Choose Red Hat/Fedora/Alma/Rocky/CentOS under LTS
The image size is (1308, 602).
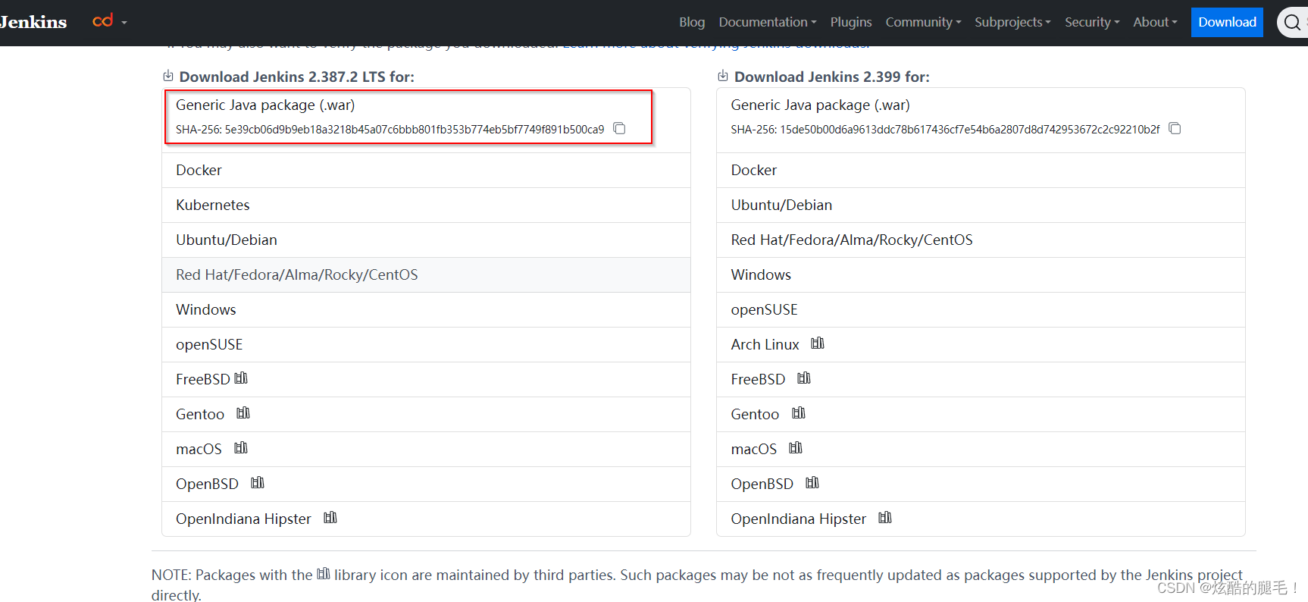point(426,274)
